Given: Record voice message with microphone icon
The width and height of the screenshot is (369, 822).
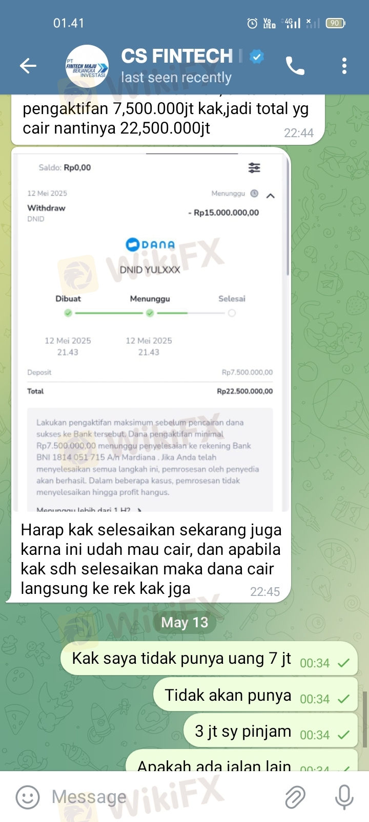Looking at the screenshot, I should coord(344,797).
